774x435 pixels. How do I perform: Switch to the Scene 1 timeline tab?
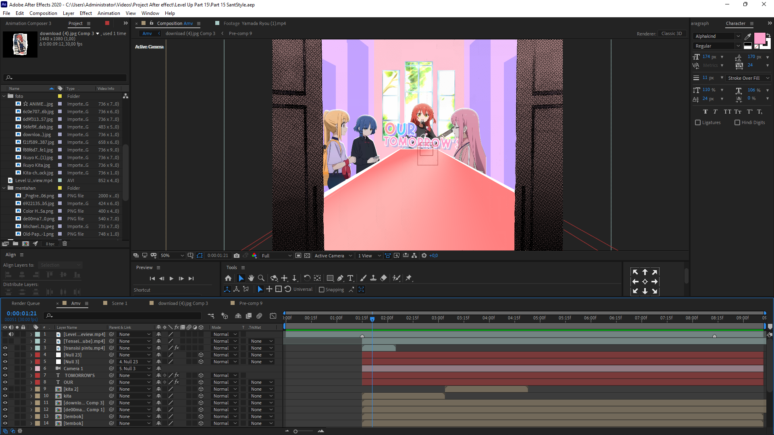[x=119, y=303]
